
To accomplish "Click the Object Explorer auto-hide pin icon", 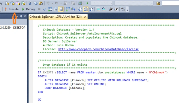I will click(21, 16).
